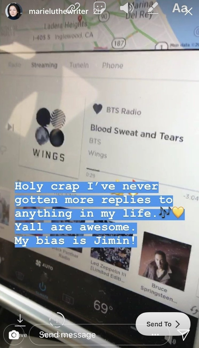Focus the Send message field
Image resolution: width=199 pixels, height=348 pixels.
coord(99,334)
